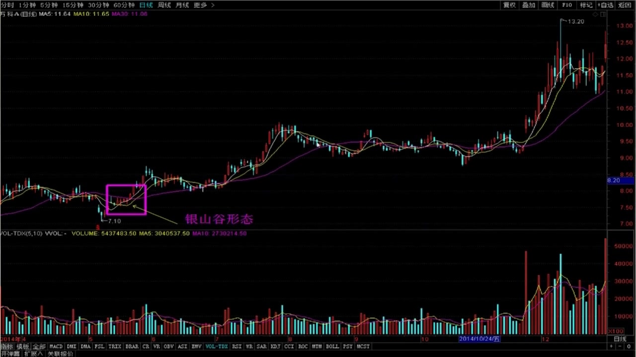Choose the BOLL indicator
636x357 pixels.
point(332,347)
